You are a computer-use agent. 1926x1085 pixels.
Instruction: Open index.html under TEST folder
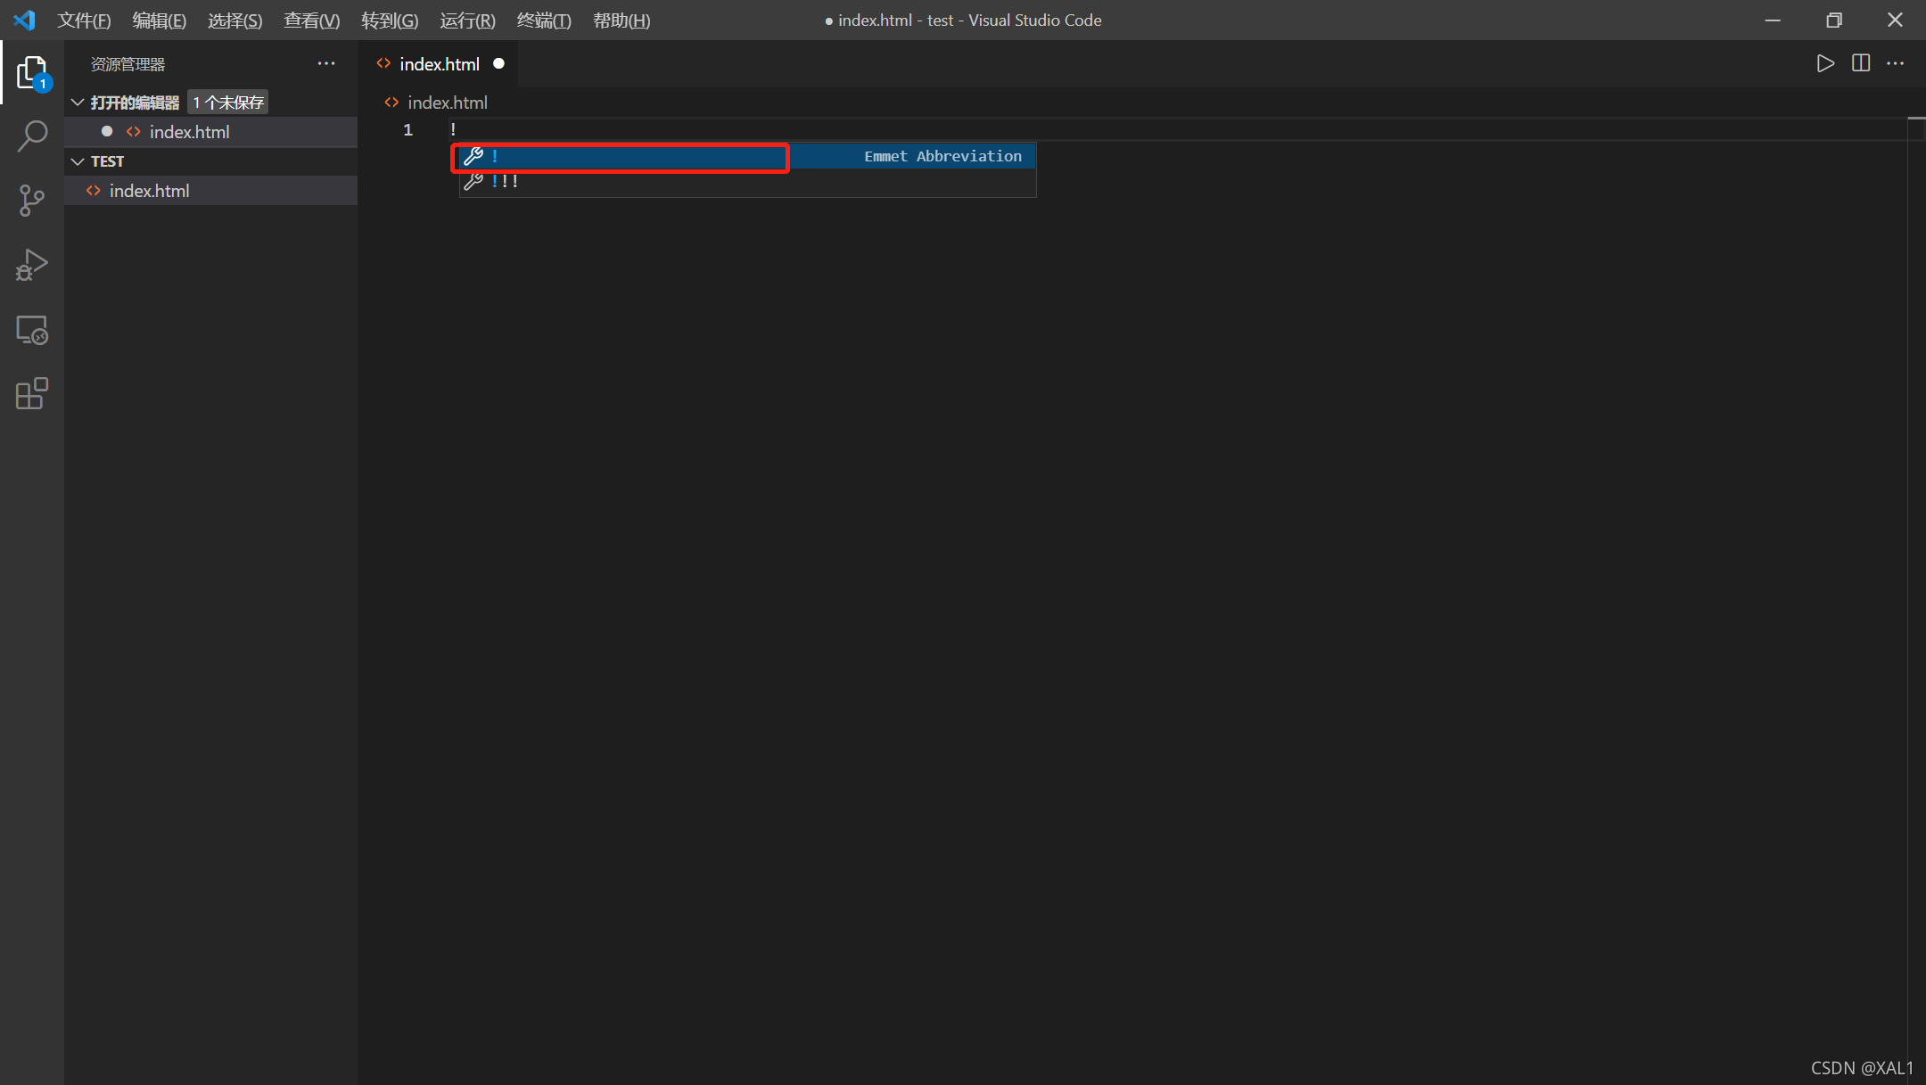coord(149,191)
